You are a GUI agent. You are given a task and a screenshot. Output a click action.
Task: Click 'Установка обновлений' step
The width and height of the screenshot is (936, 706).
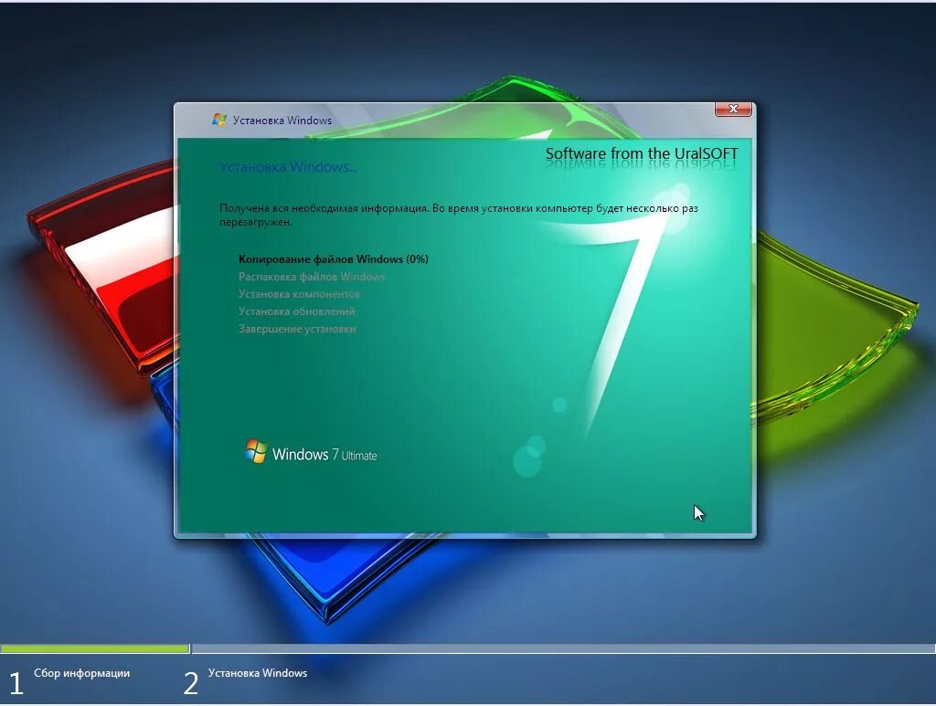click(297, 311)
